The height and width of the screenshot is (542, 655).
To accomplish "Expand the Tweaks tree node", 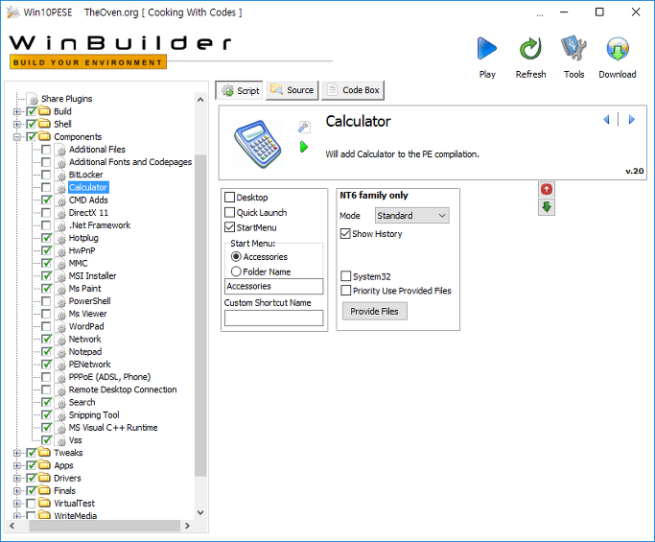I will 17,453.
